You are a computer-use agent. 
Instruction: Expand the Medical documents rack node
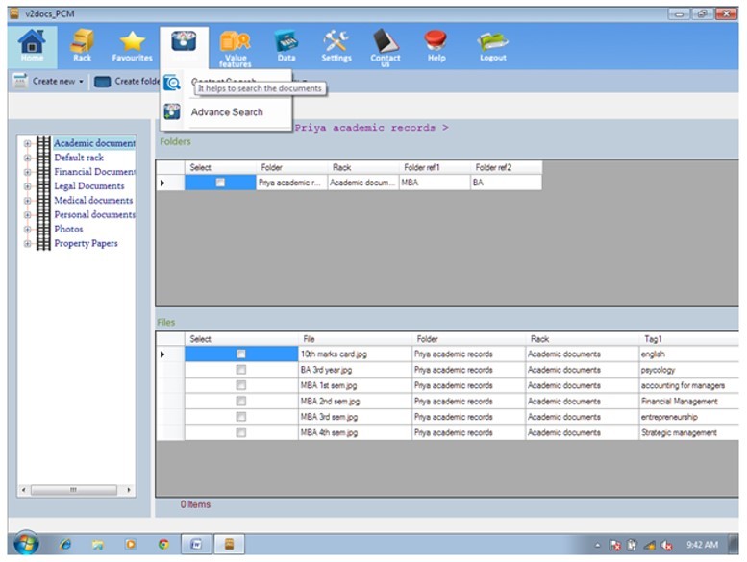coord(28,201)
